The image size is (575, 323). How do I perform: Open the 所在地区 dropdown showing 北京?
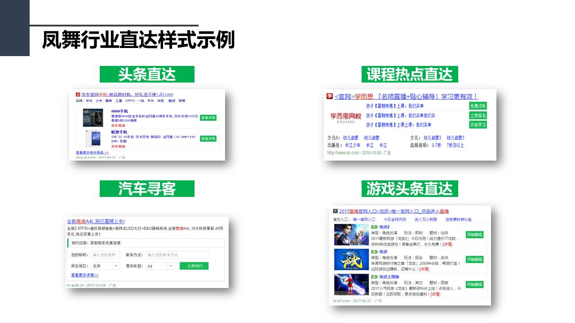[106, 266]
